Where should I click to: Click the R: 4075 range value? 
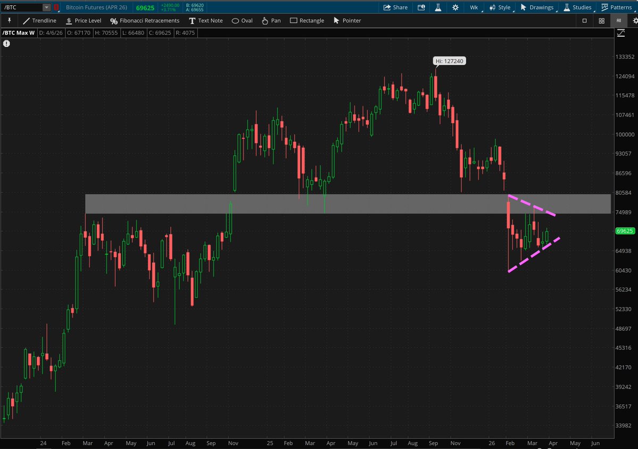[x=185, y=33]
